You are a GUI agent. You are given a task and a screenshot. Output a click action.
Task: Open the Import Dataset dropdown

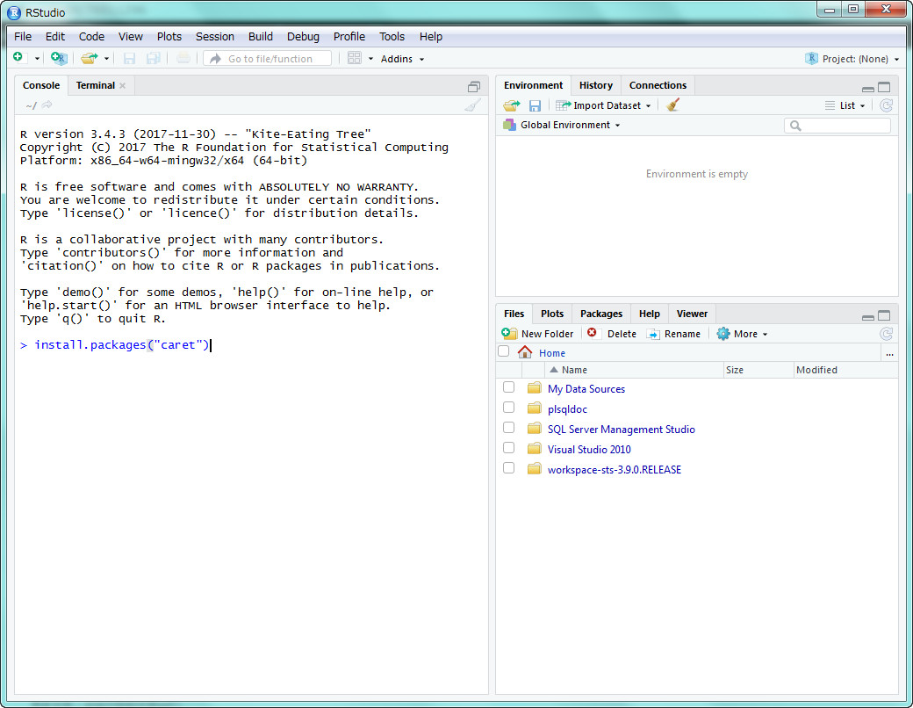point(603,105)
